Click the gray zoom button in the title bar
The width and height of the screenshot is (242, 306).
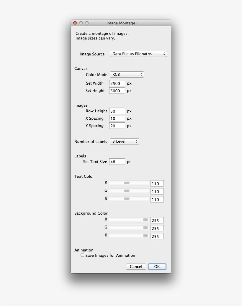click(87, 23)
